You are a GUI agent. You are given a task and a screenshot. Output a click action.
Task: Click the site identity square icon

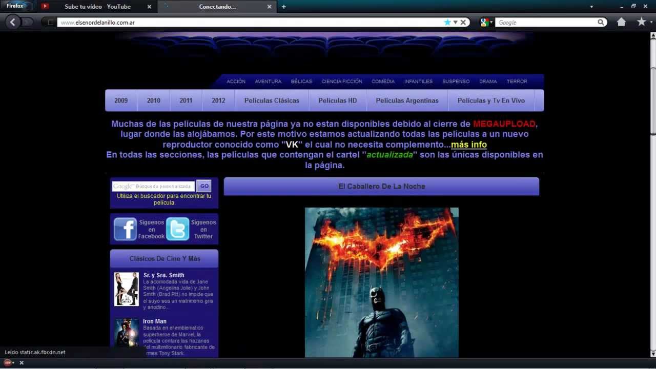[50, 23]
